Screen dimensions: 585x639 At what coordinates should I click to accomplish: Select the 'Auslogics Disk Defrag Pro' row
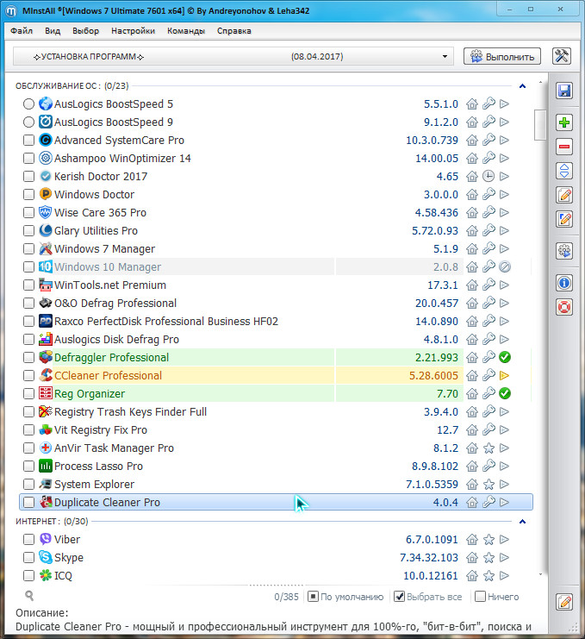[x=276, y=339]
